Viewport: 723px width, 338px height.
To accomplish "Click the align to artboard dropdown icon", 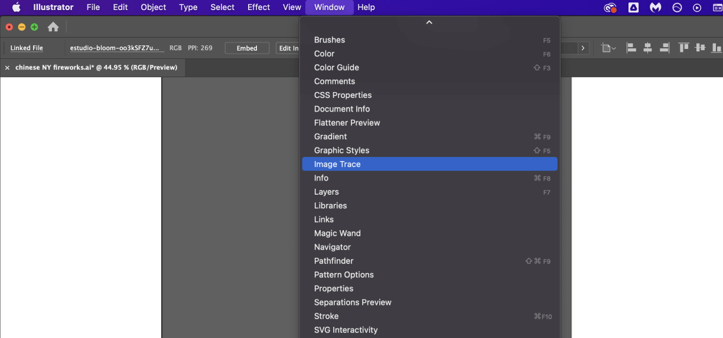I will coord(608,48).
